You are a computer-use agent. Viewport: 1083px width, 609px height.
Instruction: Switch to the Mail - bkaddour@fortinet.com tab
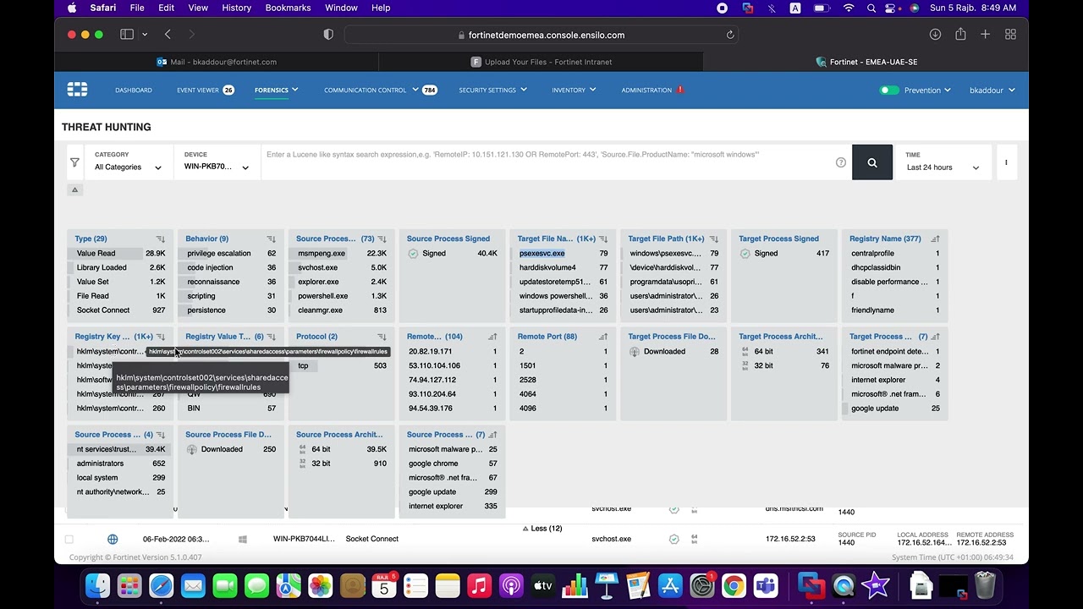point(217,62)
